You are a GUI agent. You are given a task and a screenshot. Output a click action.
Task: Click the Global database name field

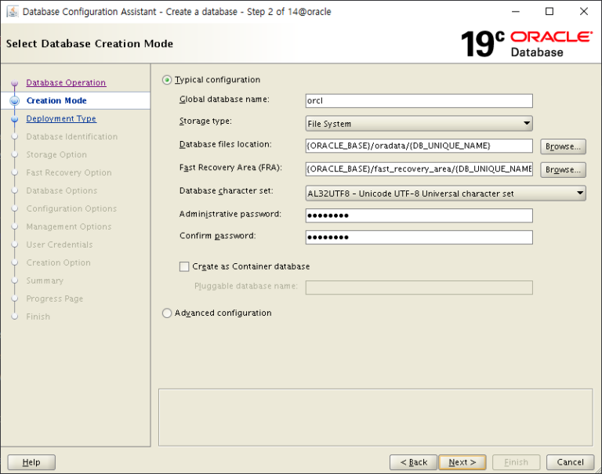(419, 101)
